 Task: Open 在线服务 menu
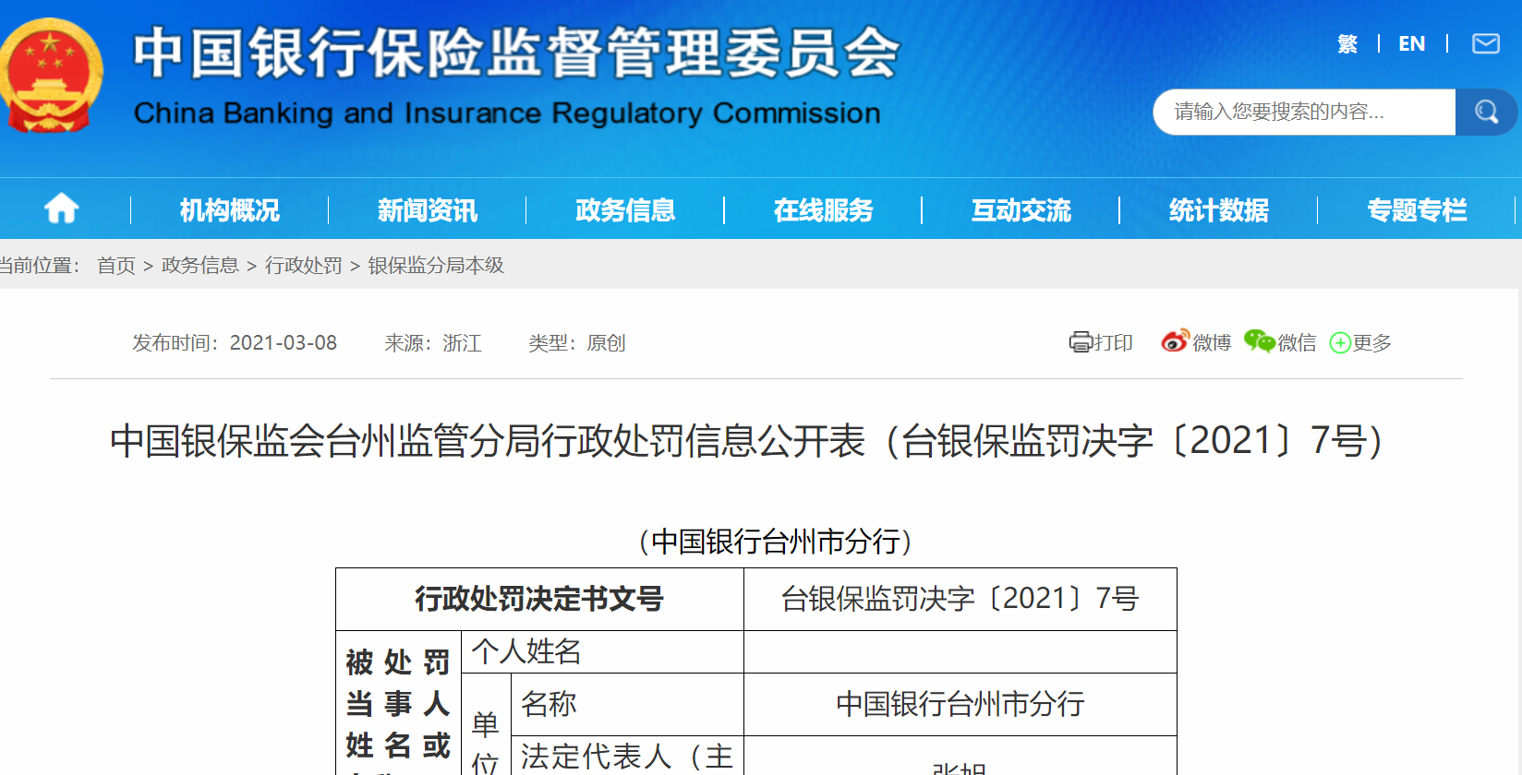coord(823,210)
